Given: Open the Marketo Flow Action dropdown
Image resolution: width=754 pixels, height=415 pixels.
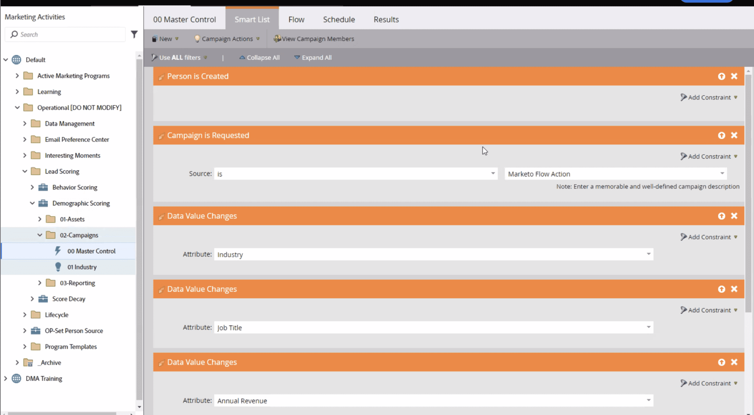Looking at the screenshot, I should (x=721, y=173).
